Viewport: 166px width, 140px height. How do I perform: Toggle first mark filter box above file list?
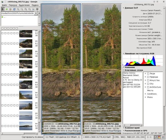pos(2,28)
